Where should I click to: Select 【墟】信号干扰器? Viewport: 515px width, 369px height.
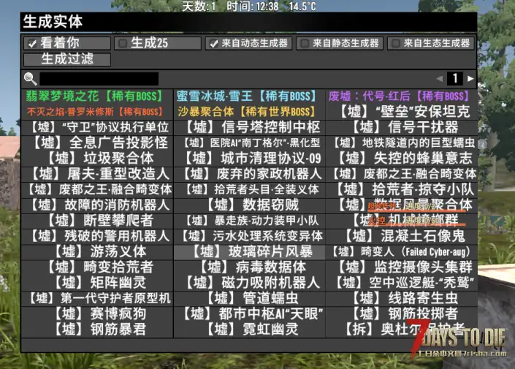click(x=404, y=127)
